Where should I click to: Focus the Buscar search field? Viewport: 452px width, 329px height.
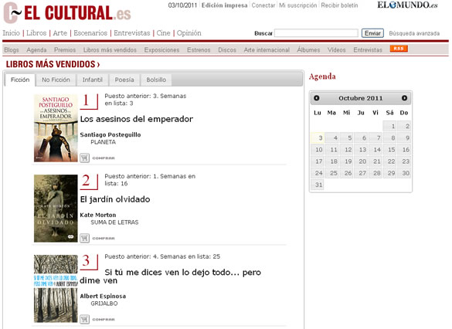click(x=316, y=33)
